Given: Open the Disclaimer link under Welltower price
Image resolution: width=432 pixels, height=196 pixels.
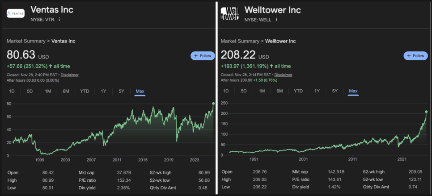Looking at the screenshot, I should 283,75.
